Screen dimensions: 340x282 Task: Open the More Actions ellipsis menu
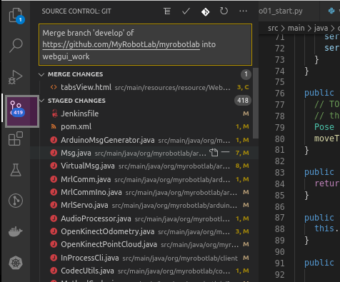click(x=243, y=11)
